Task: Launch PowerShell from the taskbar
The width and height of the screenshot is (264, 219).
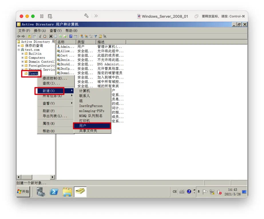Action: [54, 192]
